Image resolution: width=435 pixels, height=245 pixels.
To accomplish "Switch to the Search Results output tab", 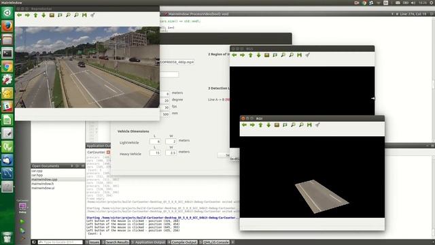I will pyautogui.click(x=116, y=242).
